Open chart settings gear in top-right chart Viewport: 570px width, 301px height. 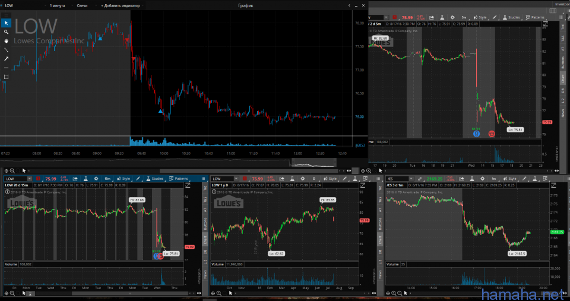point(452,18)
